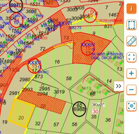Zoom out with the minus button
Viewport: 139px width, 134px height.
click(x=131, y=90)
